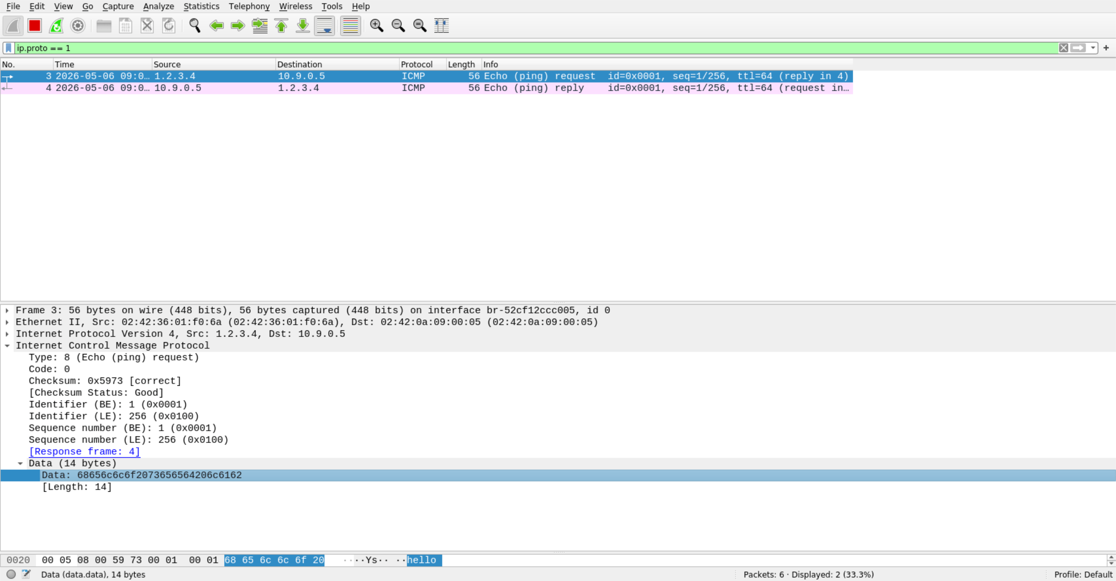
Task: Select the Identifier (BE) field
Action: (108, 404)
